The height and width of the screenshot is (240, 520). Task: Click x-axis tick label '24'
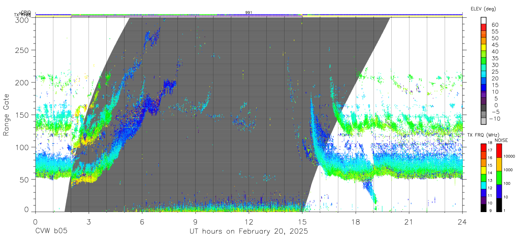(x=462, y=221)
